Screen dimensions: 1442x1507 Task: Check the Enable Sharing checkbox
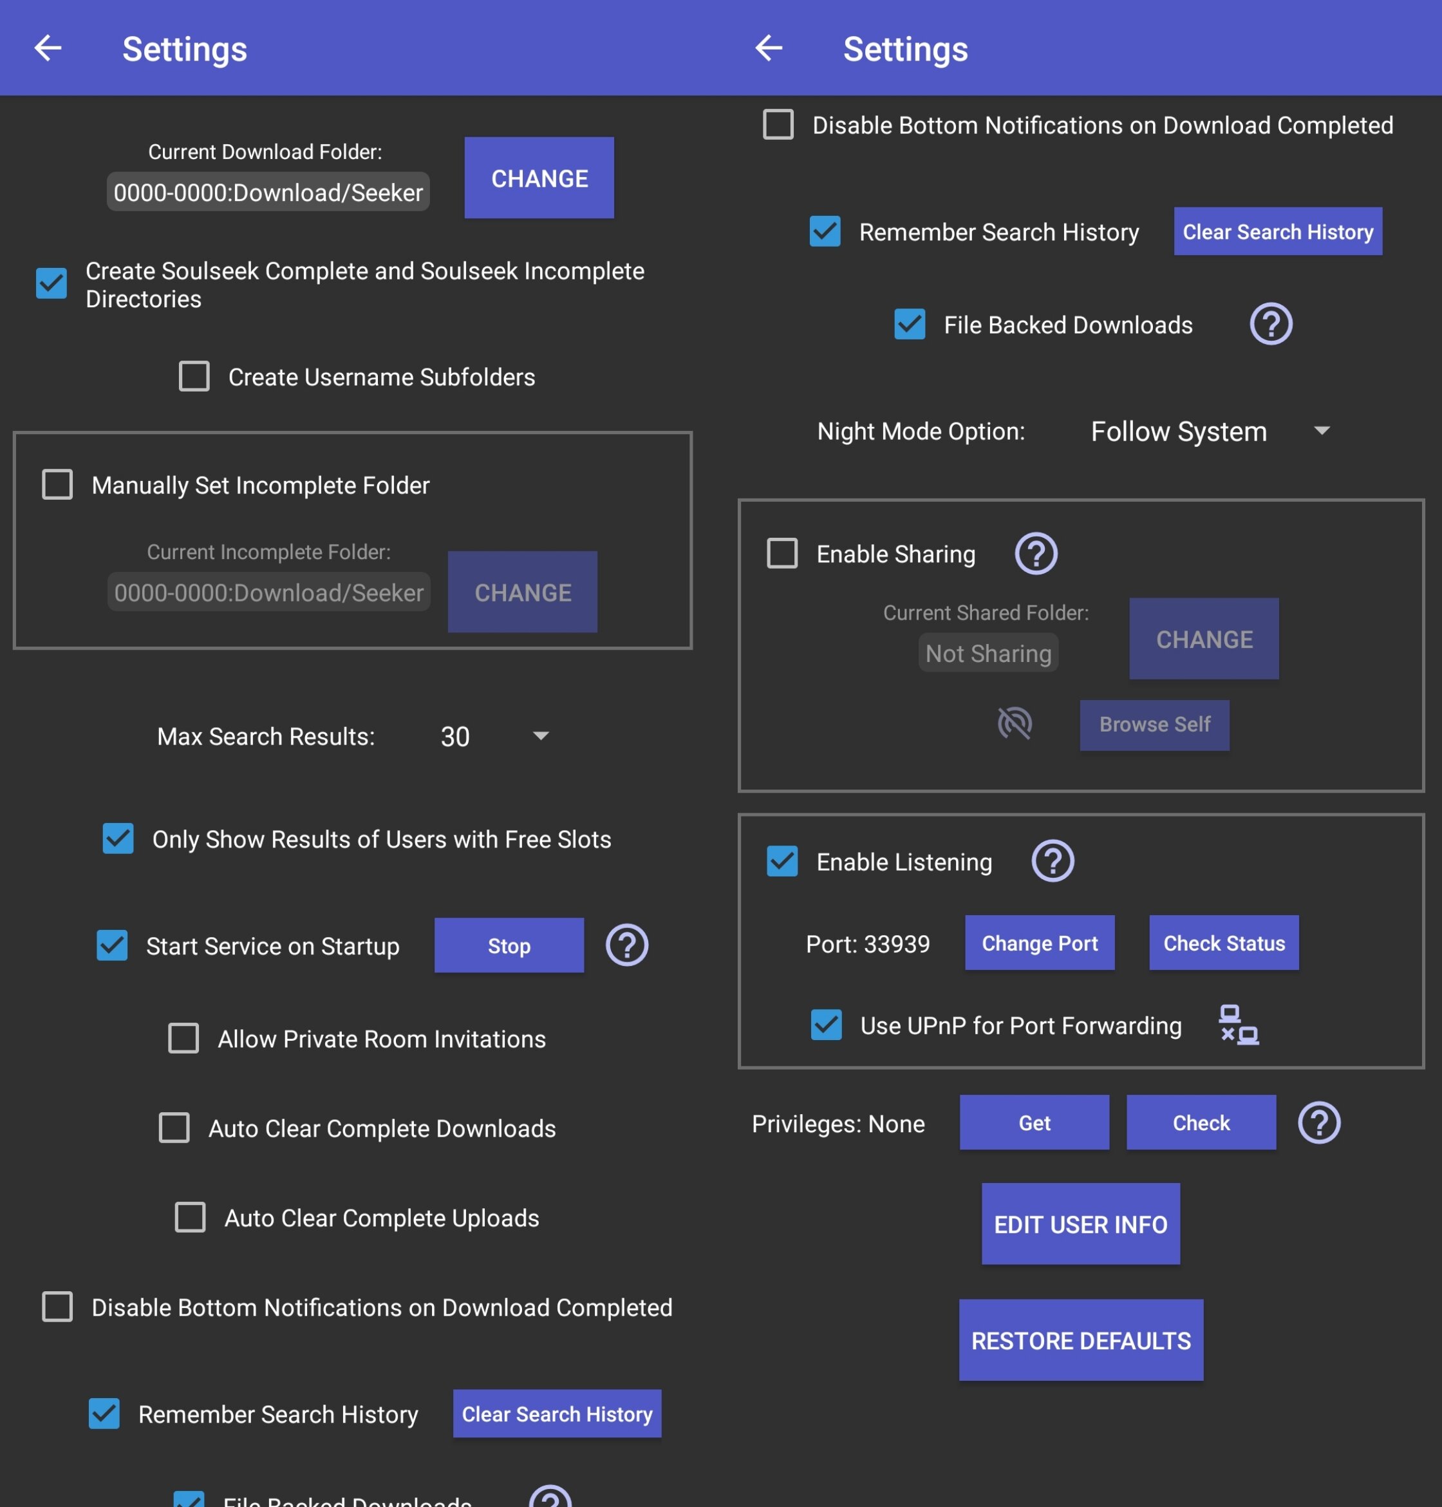tap(783, 554)
